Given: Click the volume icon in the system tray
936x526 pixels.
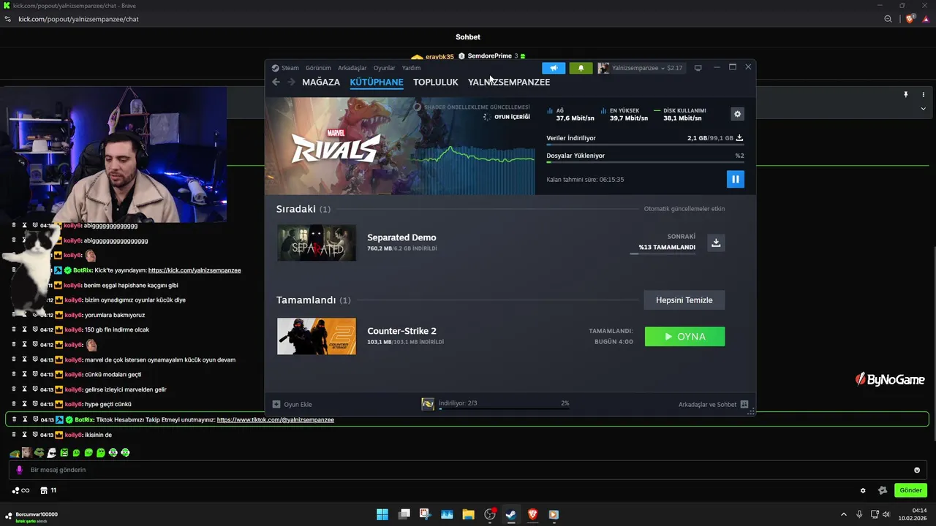Looking at the screenshot, I should click(886, 514).
